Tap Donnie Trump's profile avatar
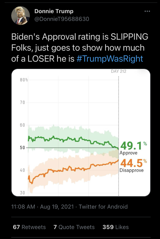Viewport: 160px width, 239px height. point(20,15)
